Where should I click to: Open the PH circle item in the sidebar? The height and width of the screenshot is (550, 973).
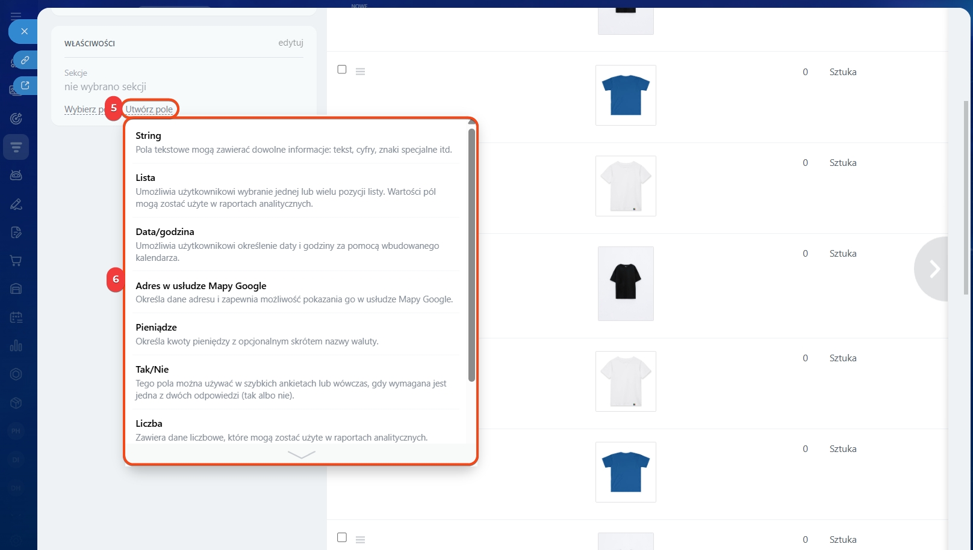point(16,430)
